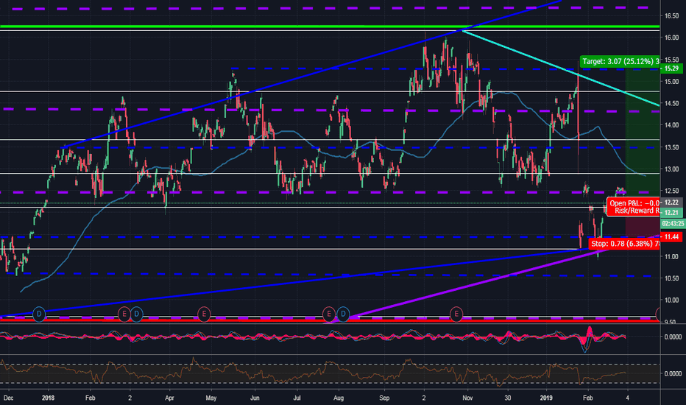Click the Apr label on the time axis

point(169,398)
